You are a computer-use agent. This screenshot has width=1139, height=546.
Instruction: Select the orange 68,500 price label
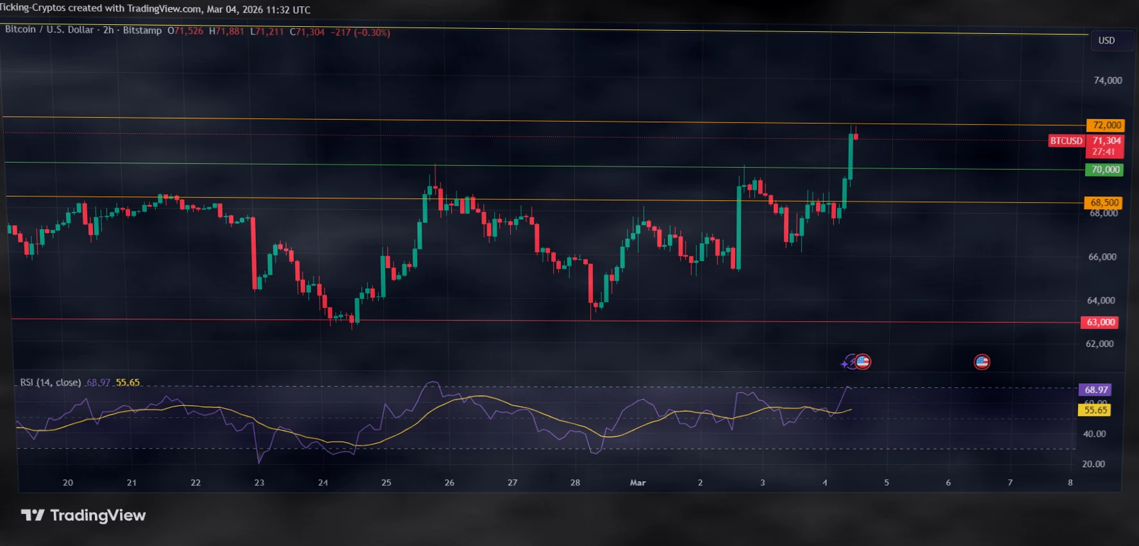coord(1104,203)
